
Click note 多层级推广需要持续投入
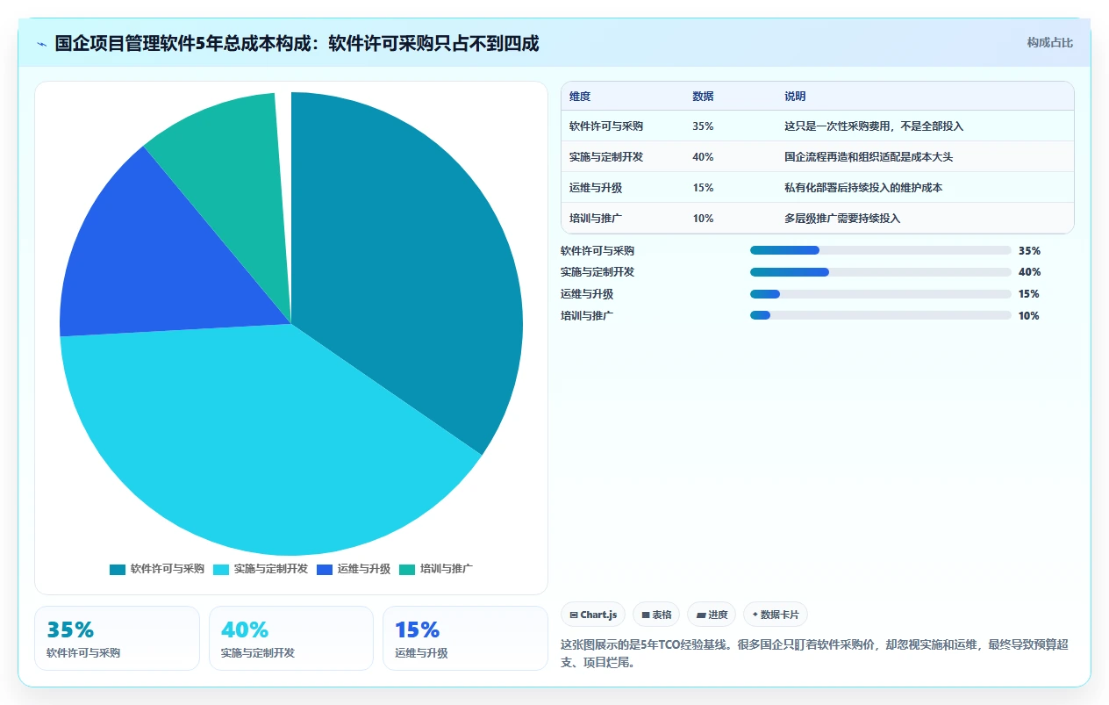pos(842,219)
